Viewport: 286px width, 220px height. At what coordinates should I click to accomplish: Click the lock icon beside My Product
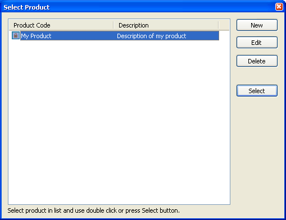[x=16, y=35]
